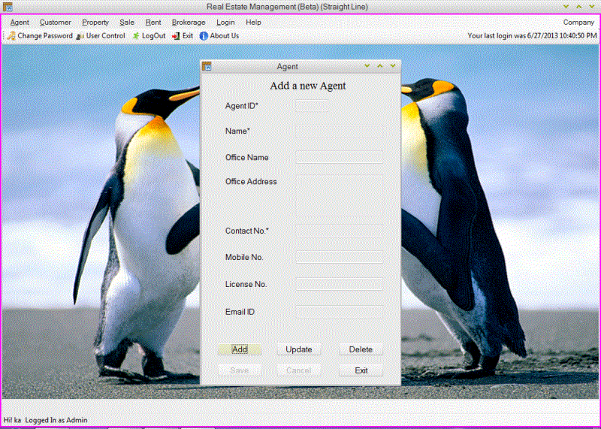The image size is (601, 429).
Task: Click User Control toolbar label
Action: (106, 35)
